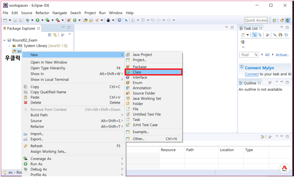Click the Coverage toolbar icon
Image resolution: width=294 pixels, height=177 pixels.
pyautogui.click(x=47, y=20)
